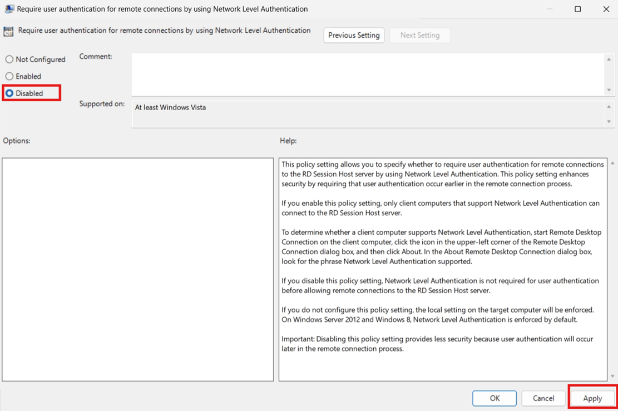Maximize the policy setting window
Viewport: 618px width, 411px height.
[x=577, y=9]
